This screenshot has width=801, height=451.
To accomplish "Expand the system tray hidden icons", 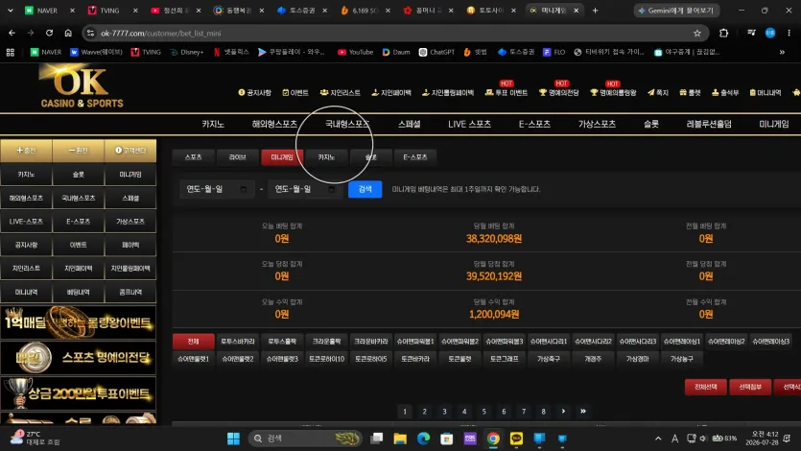I will [x=658, y=439].
